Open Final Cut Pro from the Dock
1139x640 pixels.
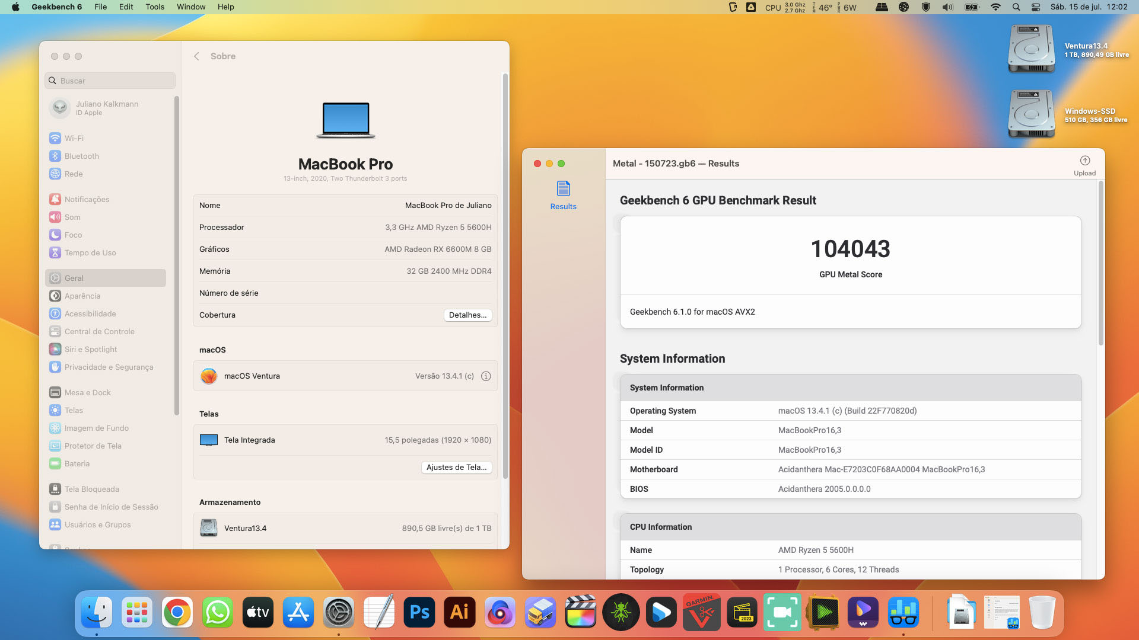pos(581,612)
